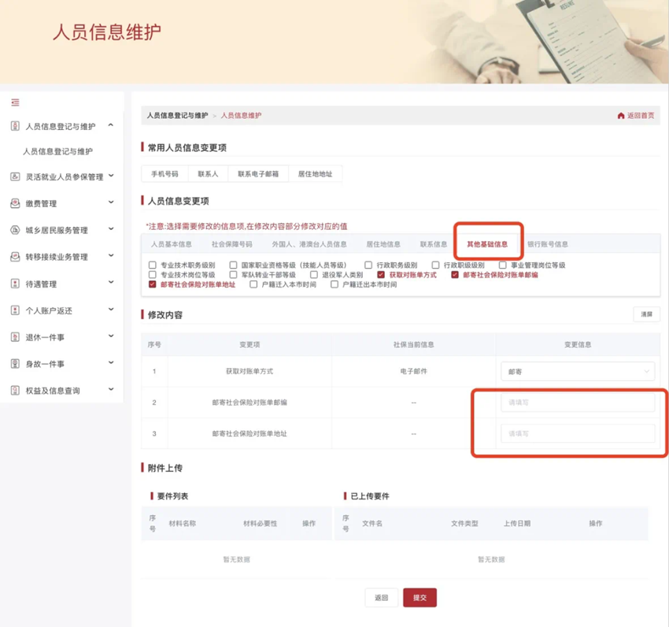The height and width of the screenshot is (627, 669).
Task: Check the 国家职业资格等级 checkbox
Action: [233, 265]
